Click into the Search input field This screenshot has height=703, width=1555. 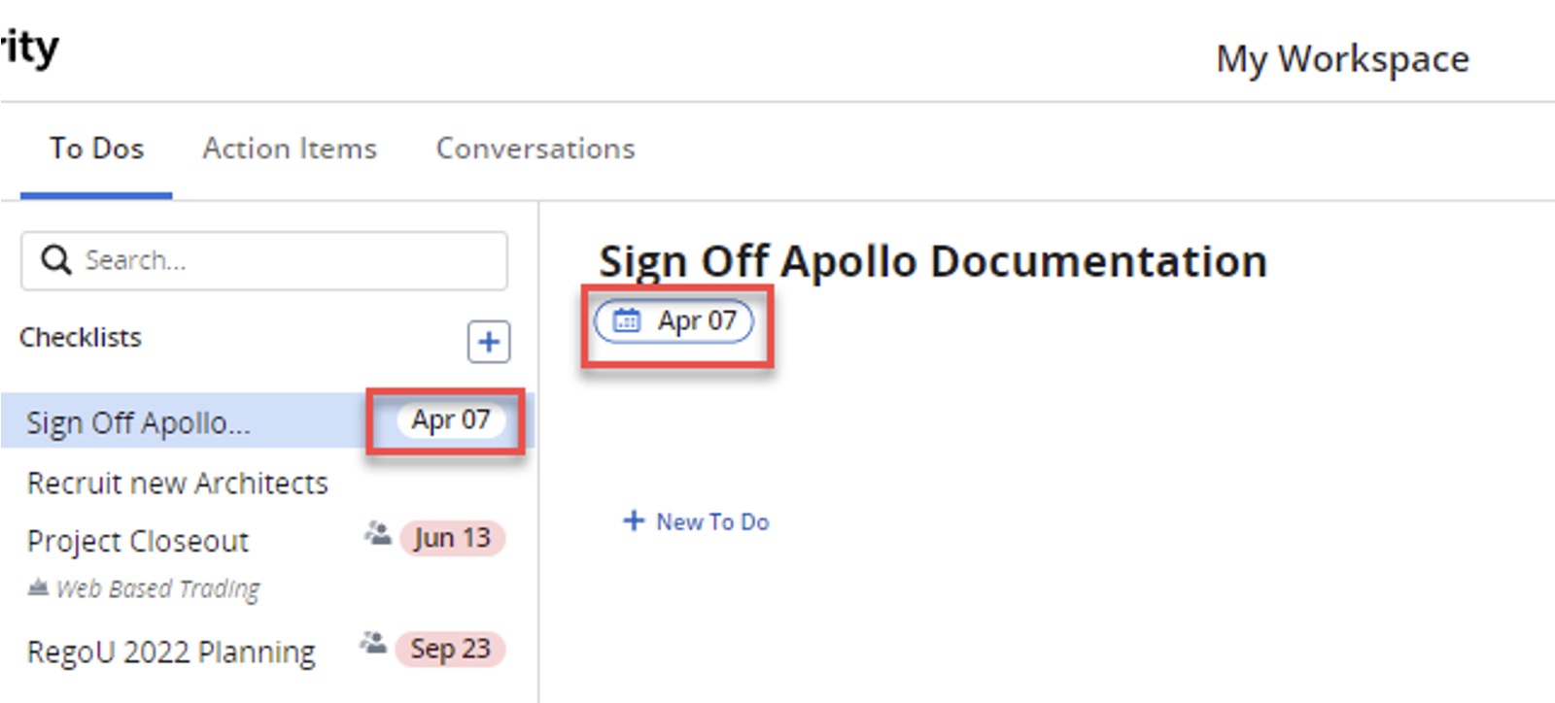point(264,260)
